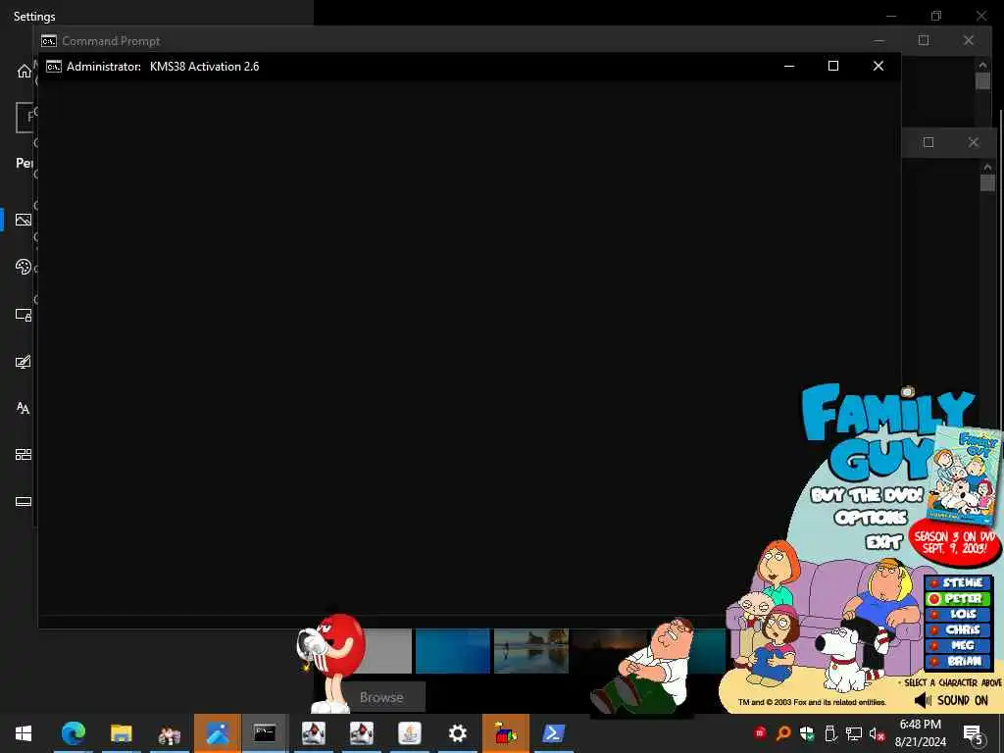Click the Command Prompt window's scrollbar thumb
1004x753 pixels.
982,81
